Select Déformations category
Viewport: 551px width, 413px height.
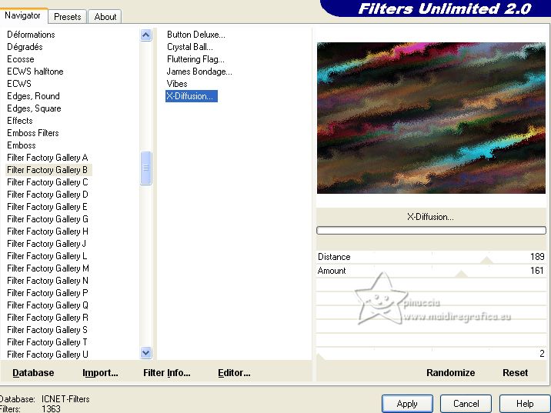31,35
